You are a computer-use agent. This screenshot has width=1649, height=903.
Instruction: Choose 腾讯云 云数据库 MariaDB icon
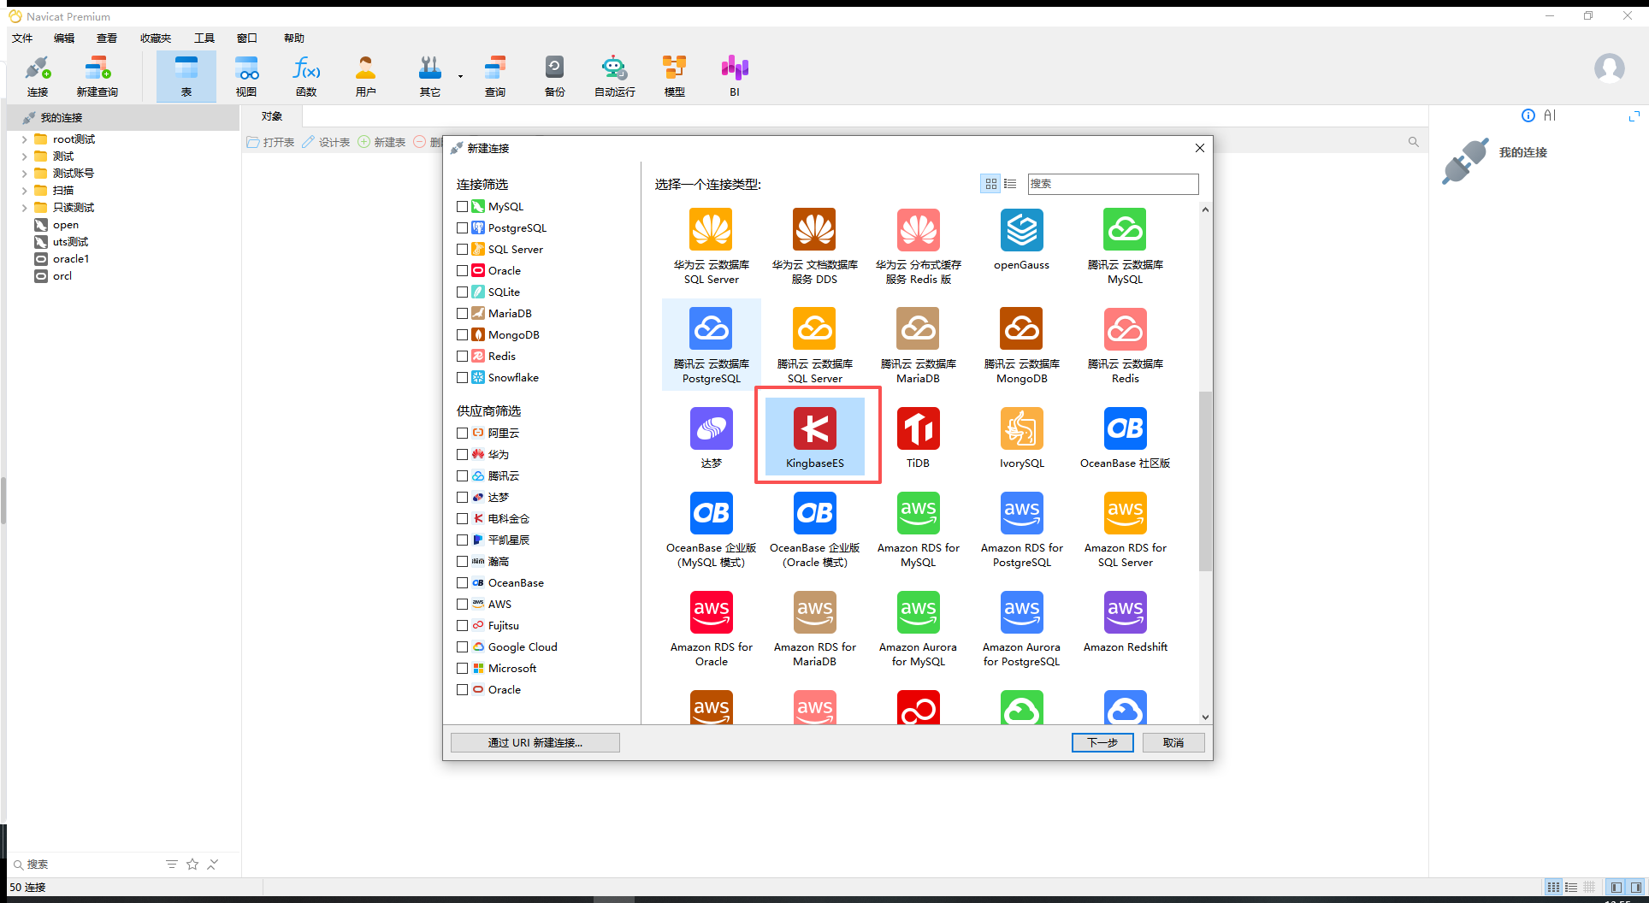[x=918, y=345]
